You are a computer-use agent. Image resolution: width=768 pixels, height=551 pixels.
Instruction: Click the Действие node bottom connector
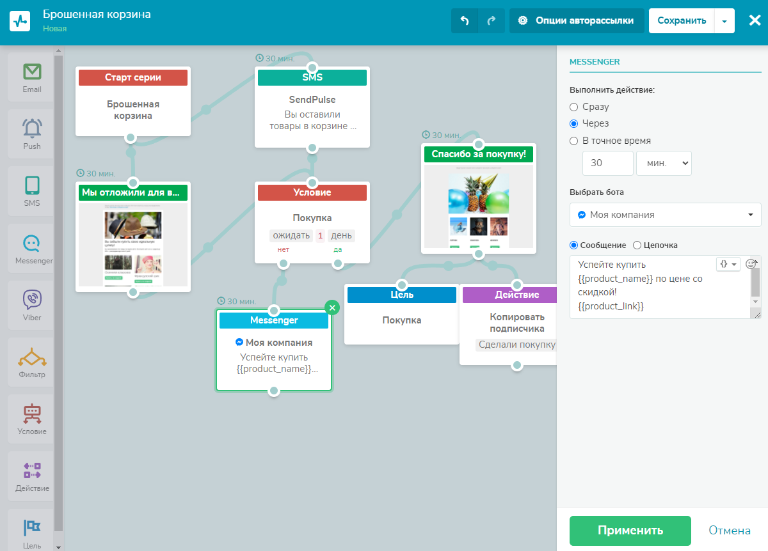517,366
